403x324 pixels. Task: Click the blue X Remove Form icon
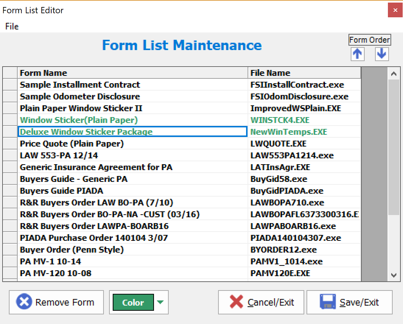coord(24,302)
